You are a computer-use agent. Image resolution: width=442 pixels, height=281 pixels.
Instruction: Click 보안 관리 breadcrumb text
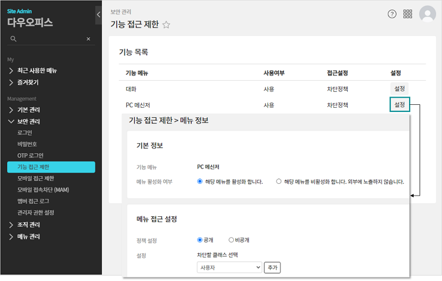click(121, 12)
